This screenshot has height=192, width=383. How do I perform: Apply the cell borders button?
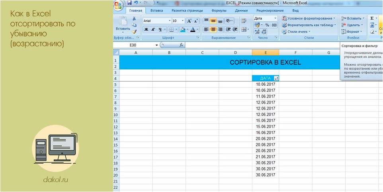[x=172, y=29]
